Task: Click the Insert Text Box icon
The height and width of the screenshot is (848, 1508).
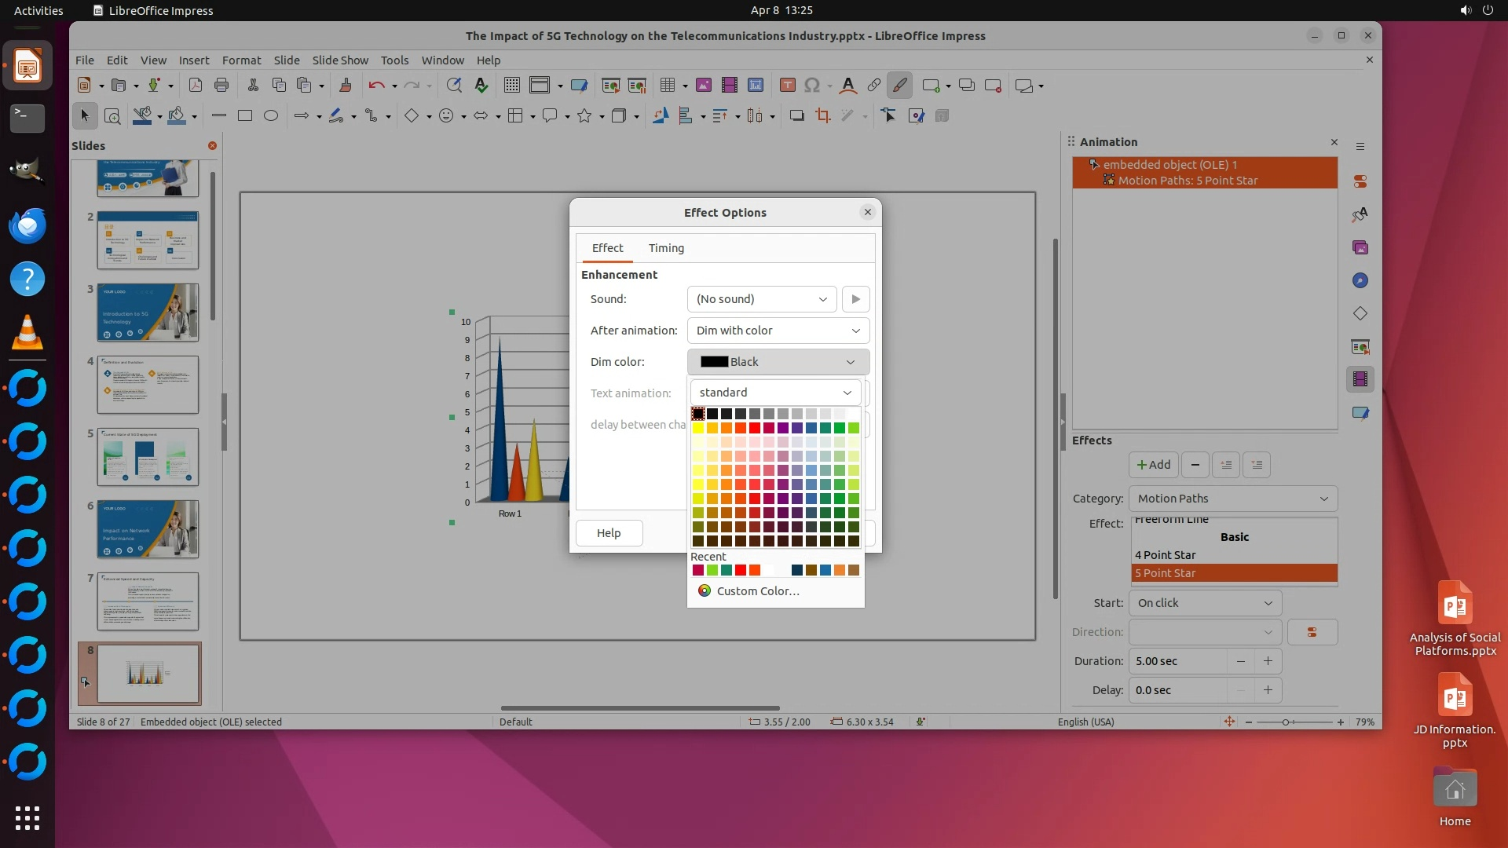Action: point(788,86)
